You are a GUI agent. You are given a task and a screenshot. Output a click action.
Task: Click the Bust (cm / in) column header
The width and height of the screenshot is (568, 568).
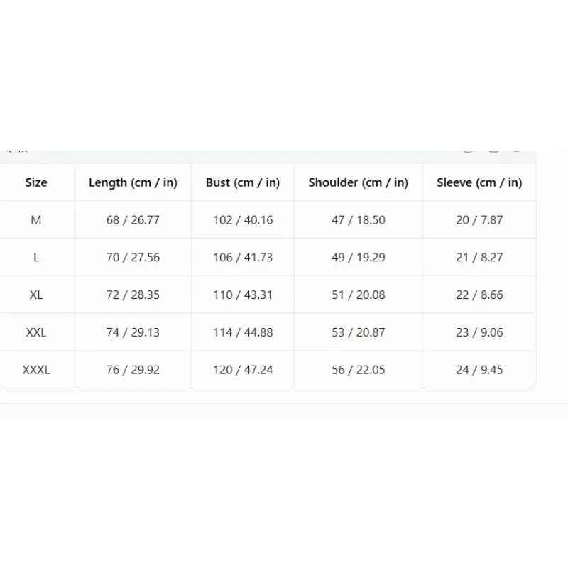tap(243, 182)
